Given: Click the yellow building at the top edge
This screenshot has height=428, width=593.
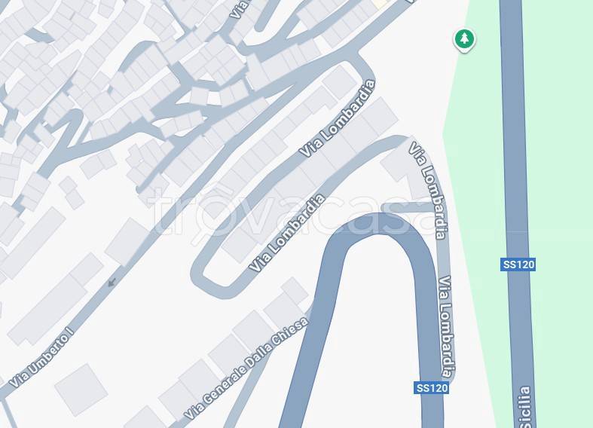Looking at the screenshot, I should point(381,4).
